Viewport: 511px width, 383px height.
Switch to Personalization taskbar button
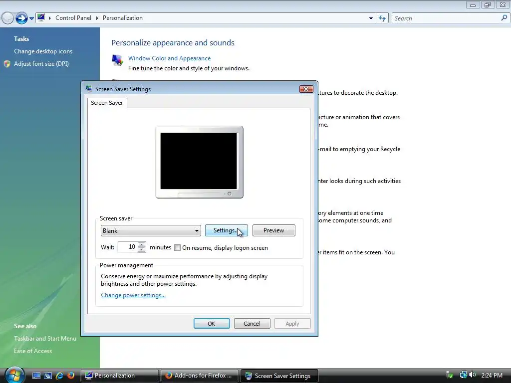[120, 376]
